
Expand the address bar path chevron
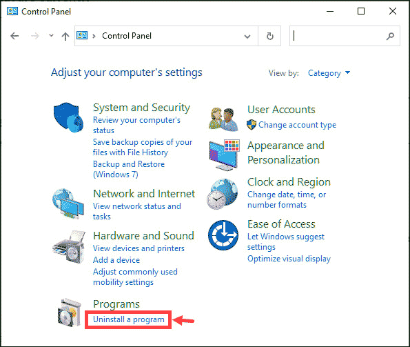click(94, 36)
